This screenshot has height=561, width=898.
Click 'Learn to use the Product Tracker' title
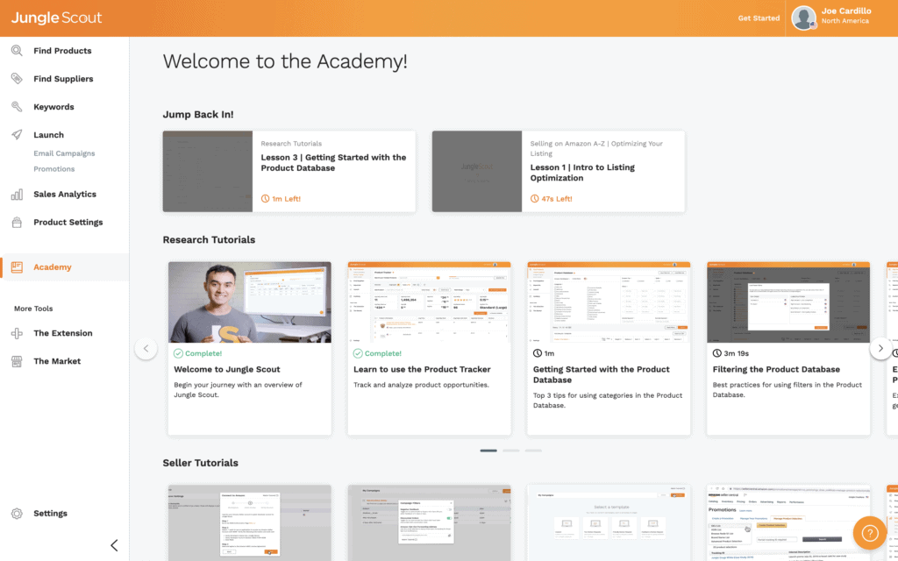coord(422,369)
